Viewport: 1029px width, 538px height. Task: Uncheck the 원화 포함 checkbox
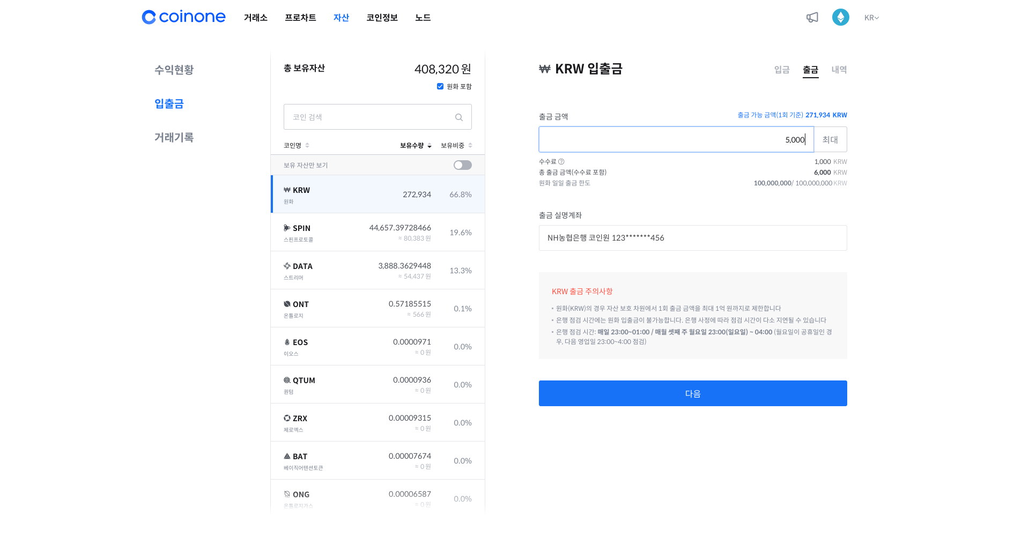pos(440,86)
